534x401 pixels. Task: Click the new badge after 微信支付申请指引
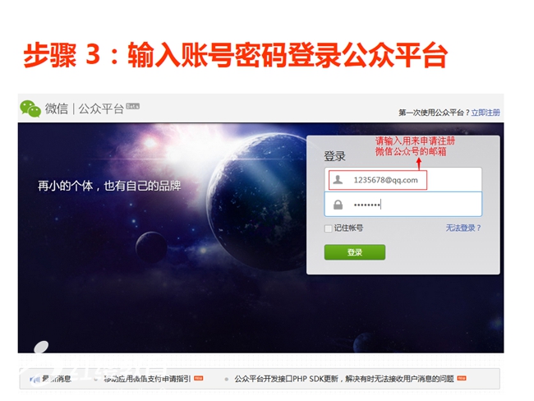pos(198,378)
